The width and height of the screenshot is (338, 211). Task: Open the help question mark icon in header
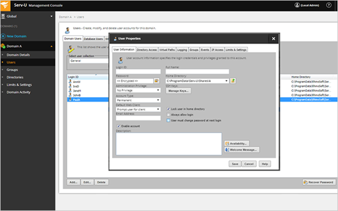click(x=328, y=5)
